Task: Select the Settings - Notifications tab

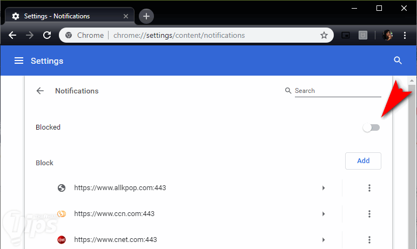Action: (x=70, y=16)
